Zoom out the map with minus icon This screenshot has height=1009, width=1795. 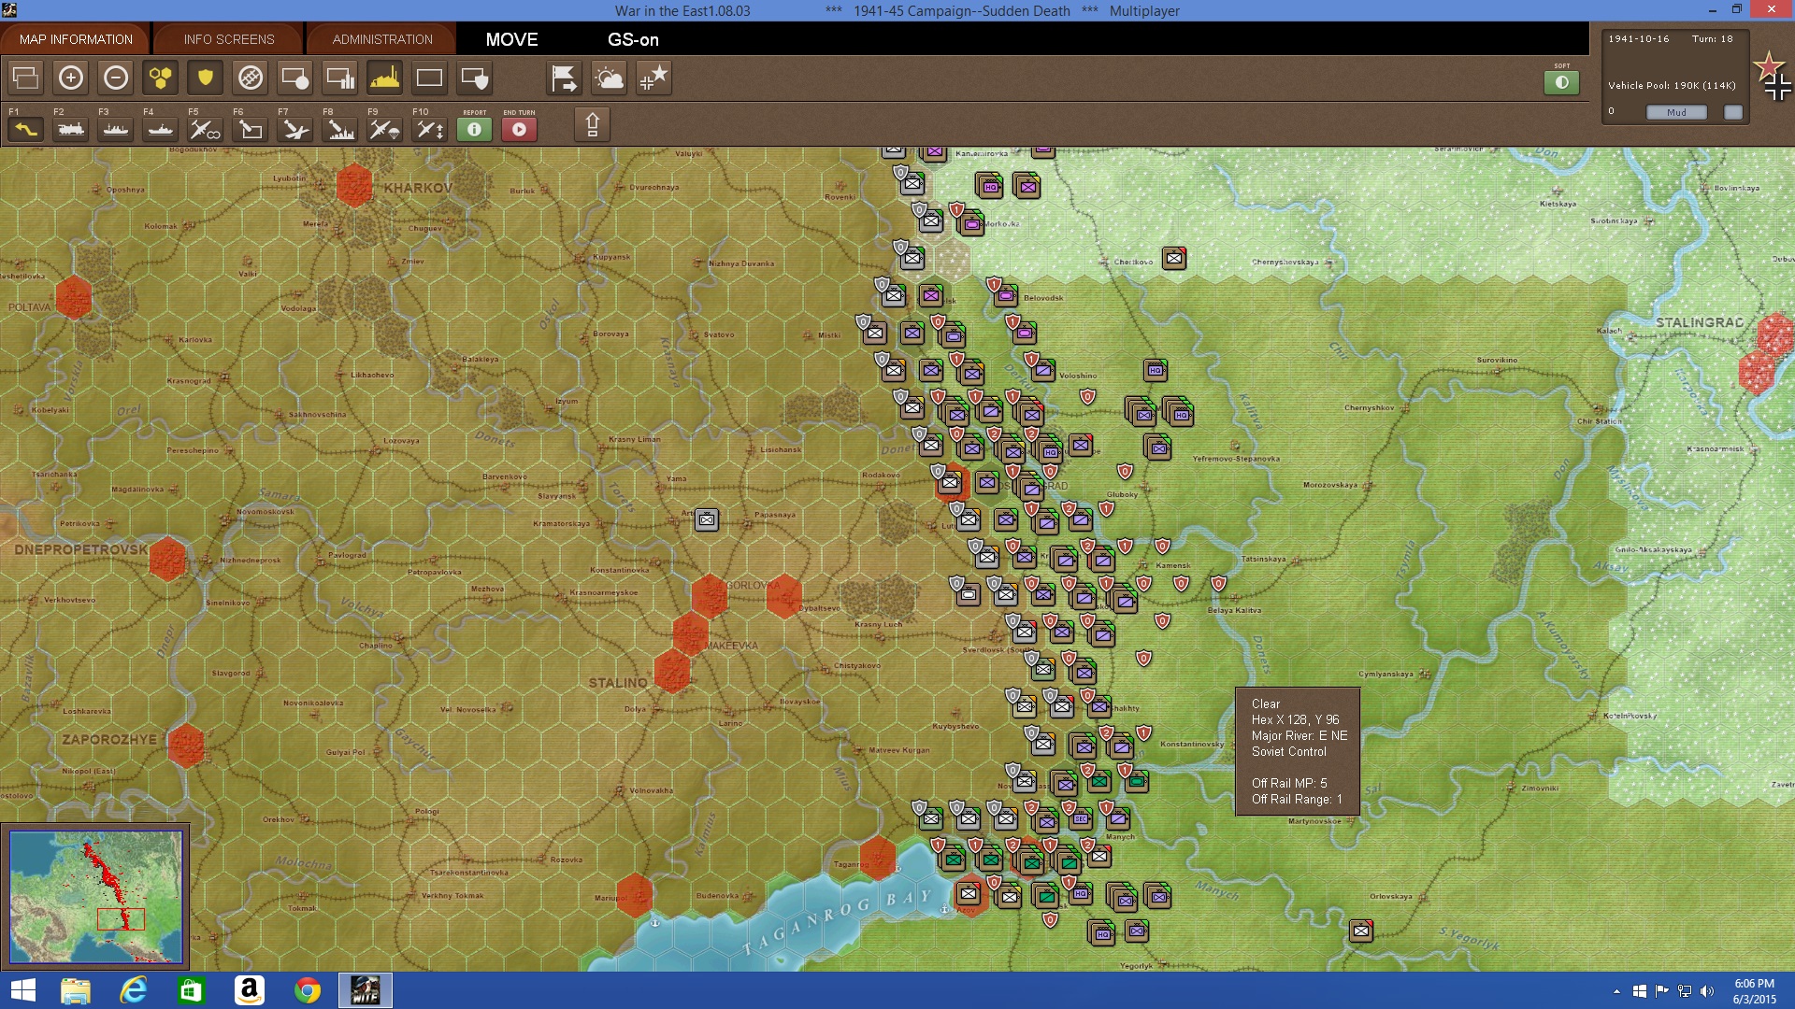coord(116,78)
